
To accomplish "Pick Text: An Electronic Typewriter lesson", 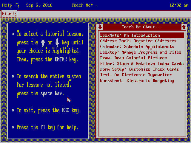I will pos(136,75).
